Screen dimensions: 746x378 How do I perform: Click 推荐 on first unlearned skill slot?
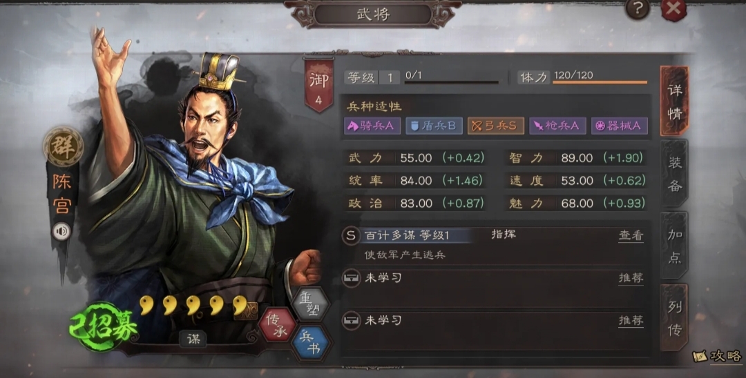coord(631,278)
